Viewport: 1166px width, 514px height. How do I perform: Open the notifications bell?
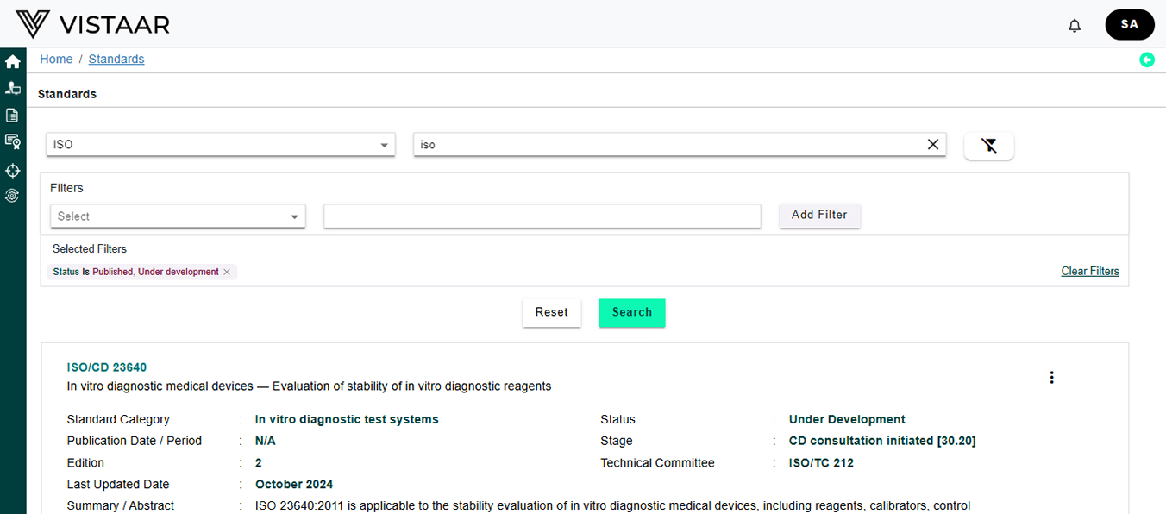(x=1074, y=26)
